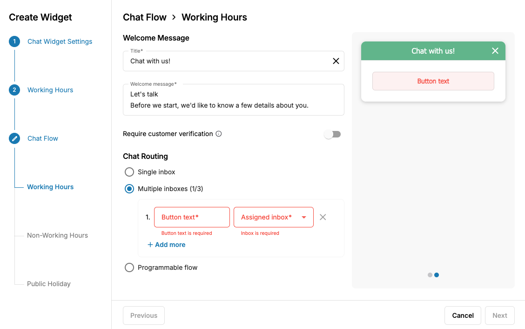525x329 pixels.
Task: Click the step 1 circle icon
Action: pyautogui.click(x=14, y=41)
